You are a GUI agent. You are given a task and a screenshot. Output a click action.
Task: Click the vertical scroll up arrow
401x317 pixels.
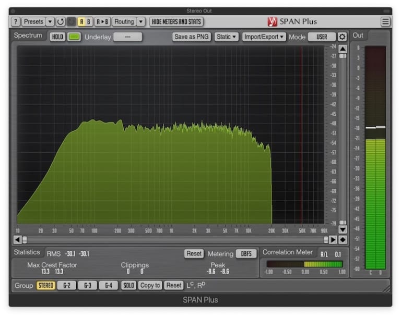coord(343,49)
